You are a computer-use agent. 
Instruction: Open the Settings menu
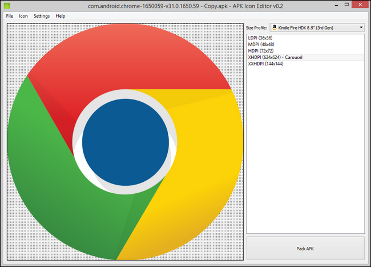point(42,16)
